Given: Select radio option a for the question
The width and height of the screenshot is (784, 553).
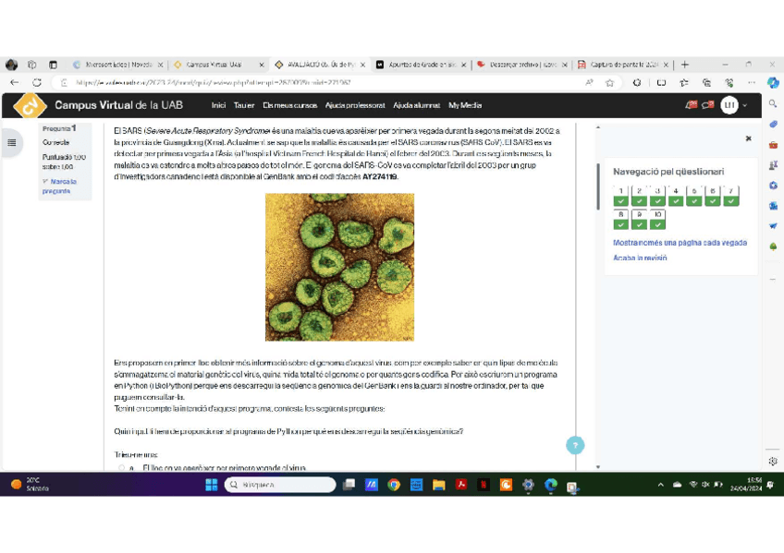Looking at the screenshot, I should click(x=121, y=468).
